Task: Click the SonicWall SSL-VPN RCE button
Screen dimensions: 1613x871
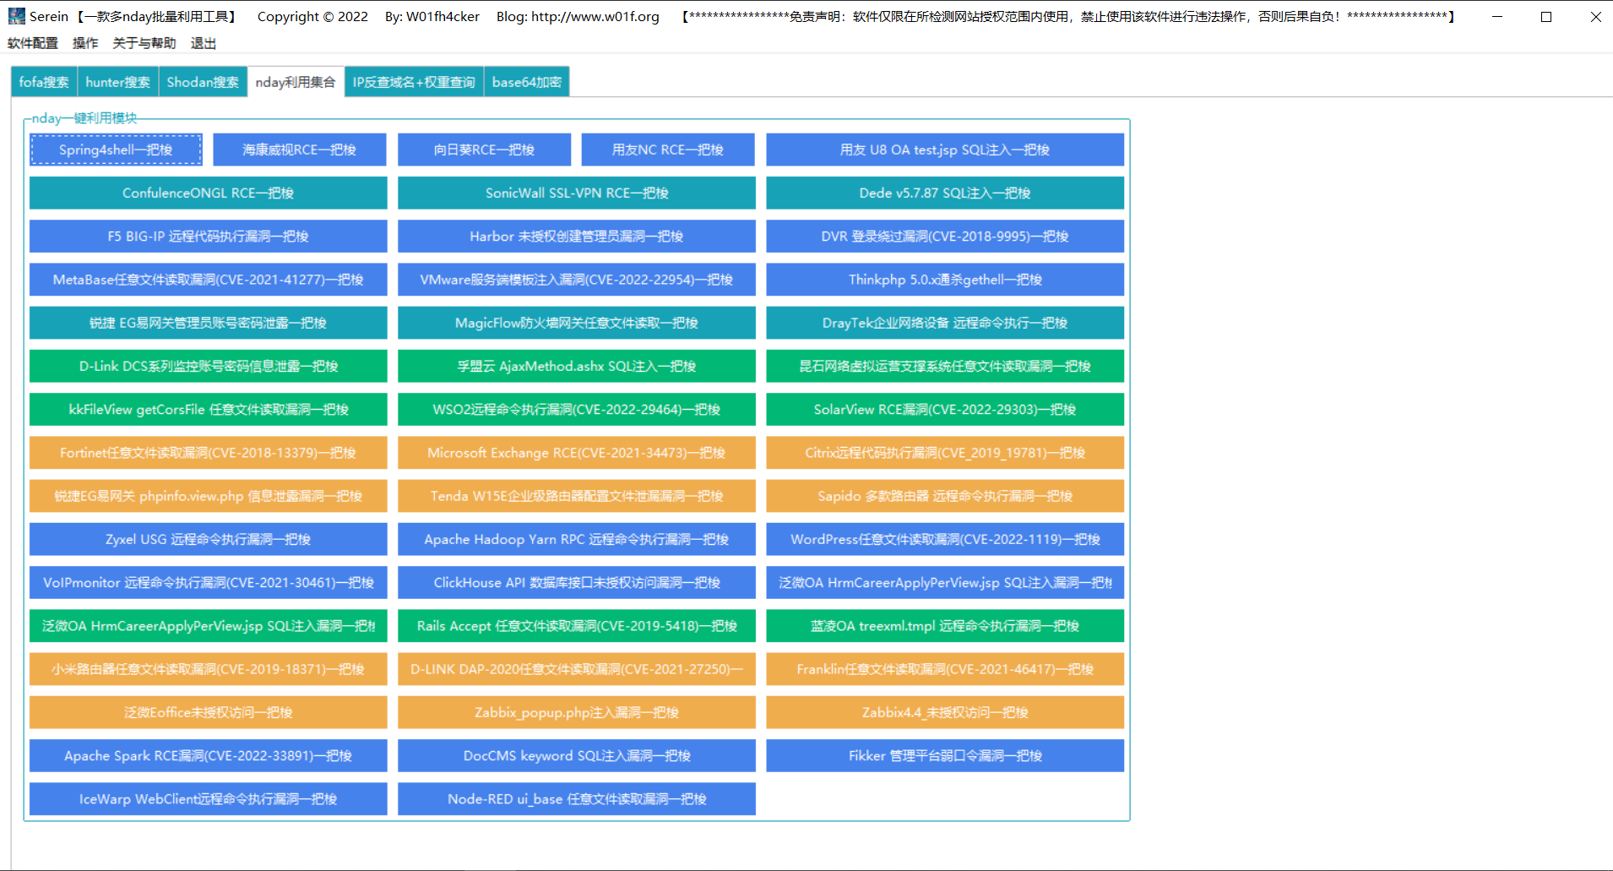Action: (x=577, y=193)
